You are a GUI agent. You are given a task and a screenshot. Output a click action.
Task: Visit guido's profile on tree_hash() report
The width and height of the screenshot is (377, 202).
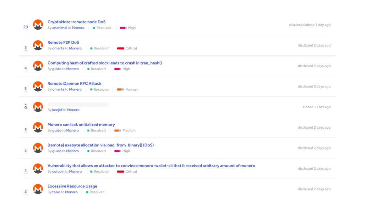pyautogui.click(x=57, y=69)
